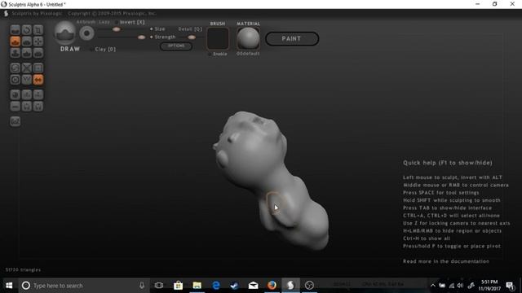The height and width of the screenshot is (293, 522).
Task: Click the large DRAW brush preview icon
Action: [65, 33]
